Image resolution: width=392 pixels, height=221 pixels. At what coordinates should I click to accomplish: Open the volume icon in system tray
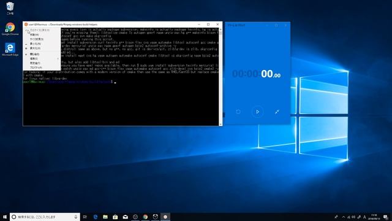click(x=353, y=217)
